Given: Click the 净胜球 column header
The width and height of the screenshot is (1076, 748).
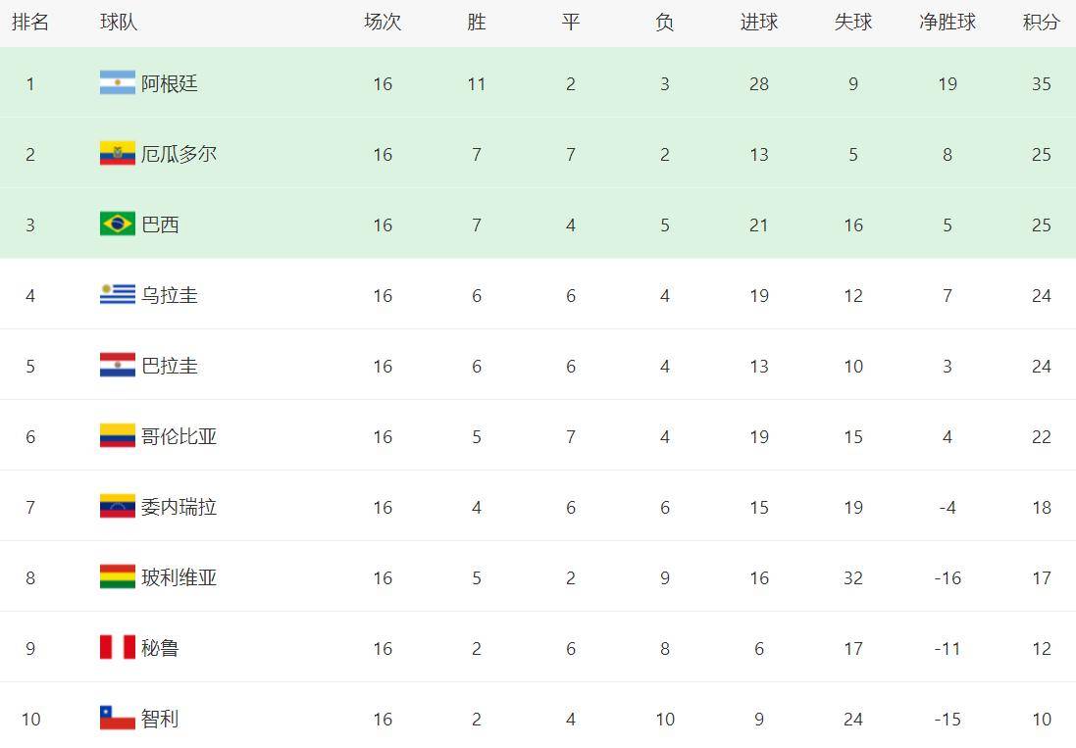Looking at the screenshot, I should click(947, 22).
